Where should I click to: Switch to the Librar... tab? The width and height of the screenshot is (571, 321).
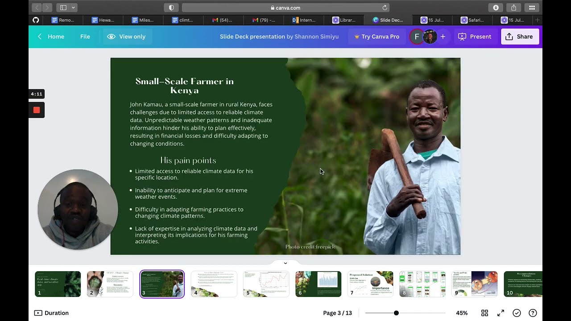[343, 20]
